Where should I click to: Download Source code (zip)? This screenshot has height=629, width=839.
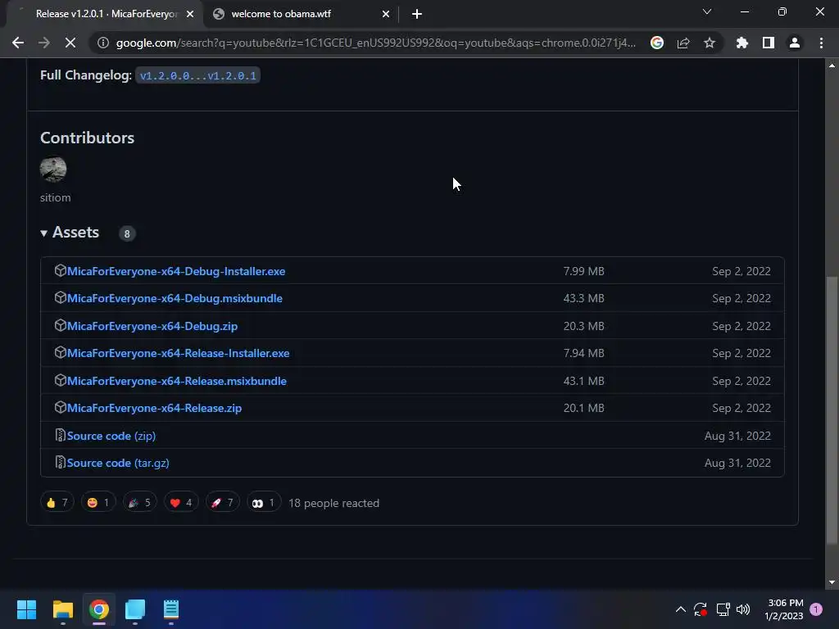coord(111,436)
